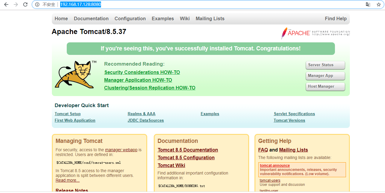The height and width of the screenshot is (193, 385).
Task: Select the address bar URL field
Action: (209, 4)
